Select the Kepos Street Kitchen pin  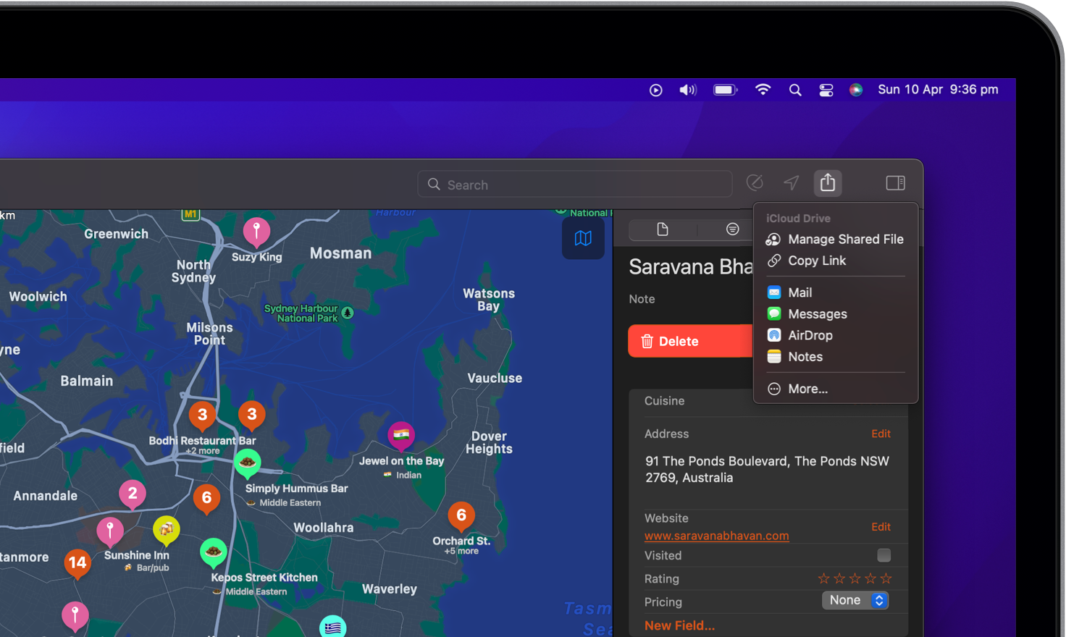(x=213, y=553)
